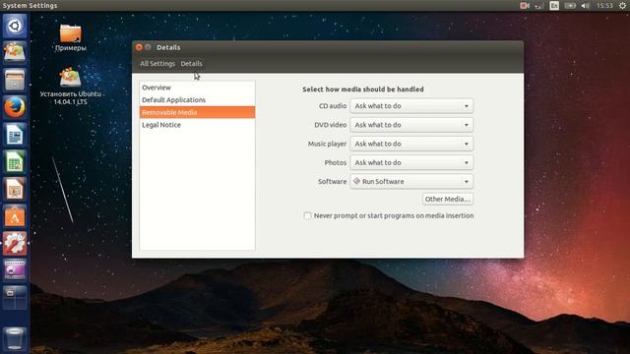Select Overview in the sidebar
This screenshot has width=630, height=354.
tap(197, 88)
